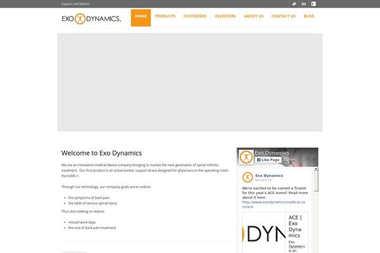Viewport: 380px width, 253px height.
Task: Click the Facebook scrollbar up arrow
Action: 316,169
